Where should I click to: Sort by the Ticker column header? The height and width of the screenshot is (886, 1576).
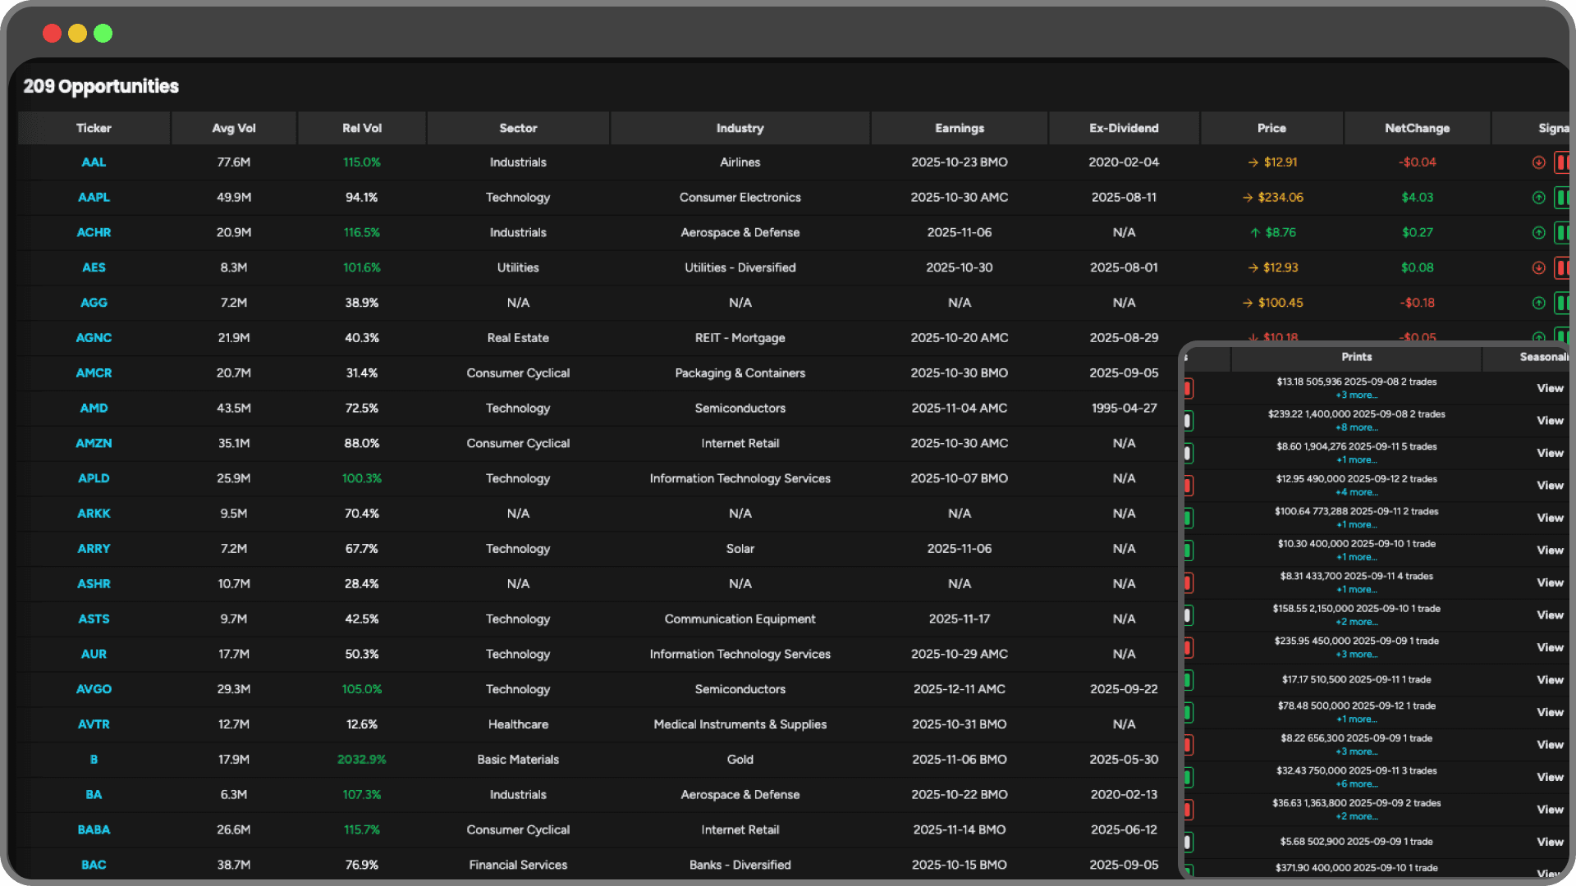coord(94,128)
